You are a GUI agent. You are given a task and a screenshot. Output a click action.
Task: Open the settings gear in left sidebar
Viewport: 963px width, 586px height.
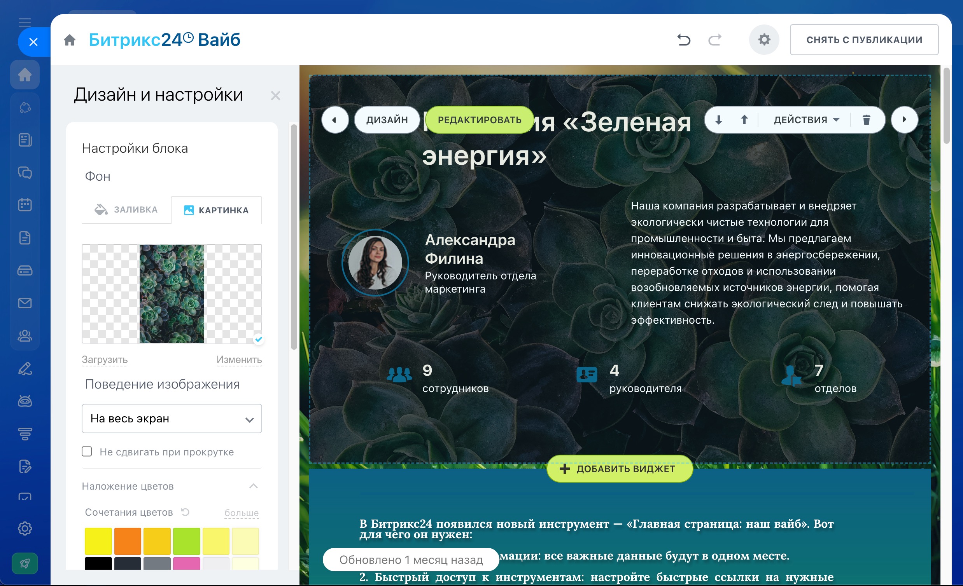(25, 528)
